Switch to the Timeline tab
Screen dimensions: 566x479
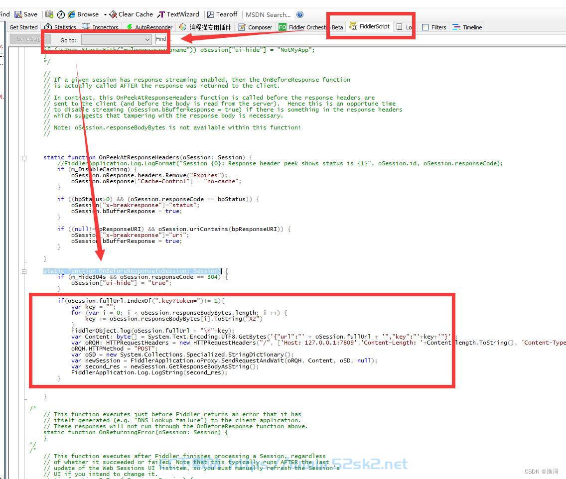click(x=467, y=27)
